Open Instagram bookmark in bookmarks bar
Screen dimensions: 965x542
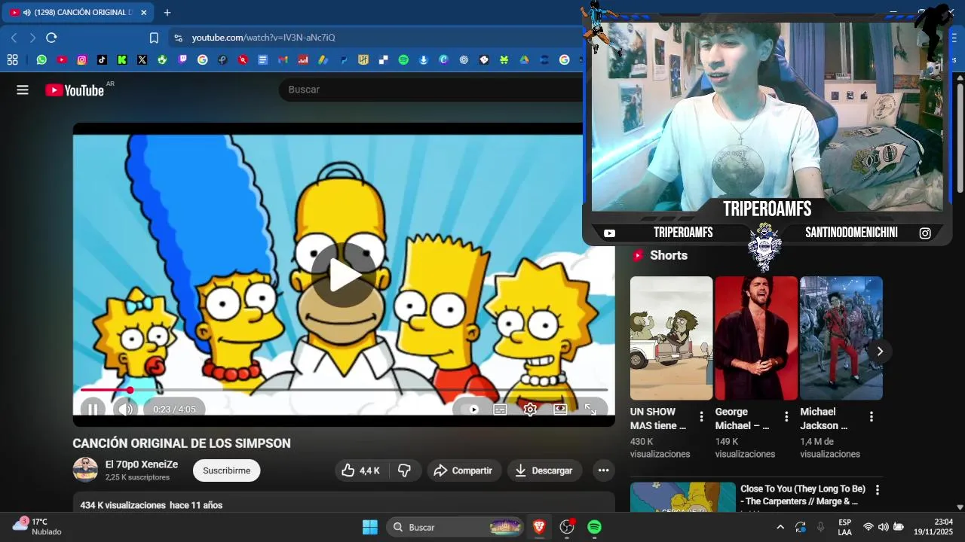tap(81, 59)
